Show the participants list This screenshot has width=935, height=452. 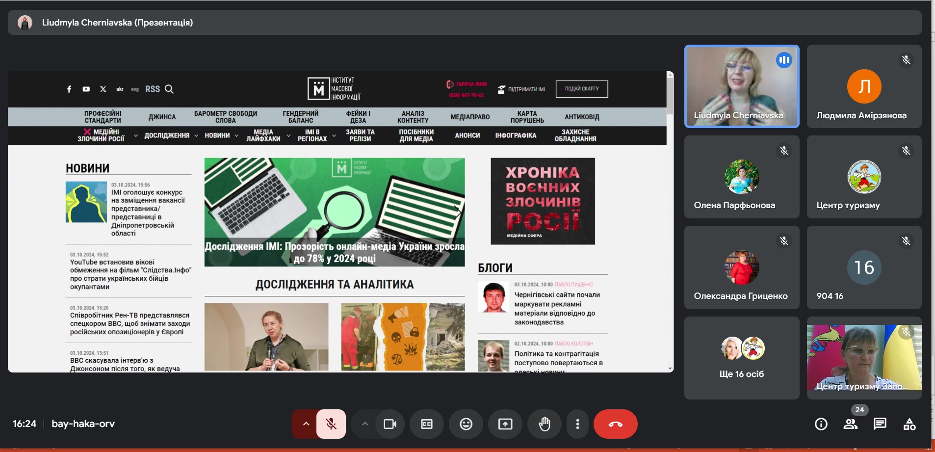(x=851, y=424)
